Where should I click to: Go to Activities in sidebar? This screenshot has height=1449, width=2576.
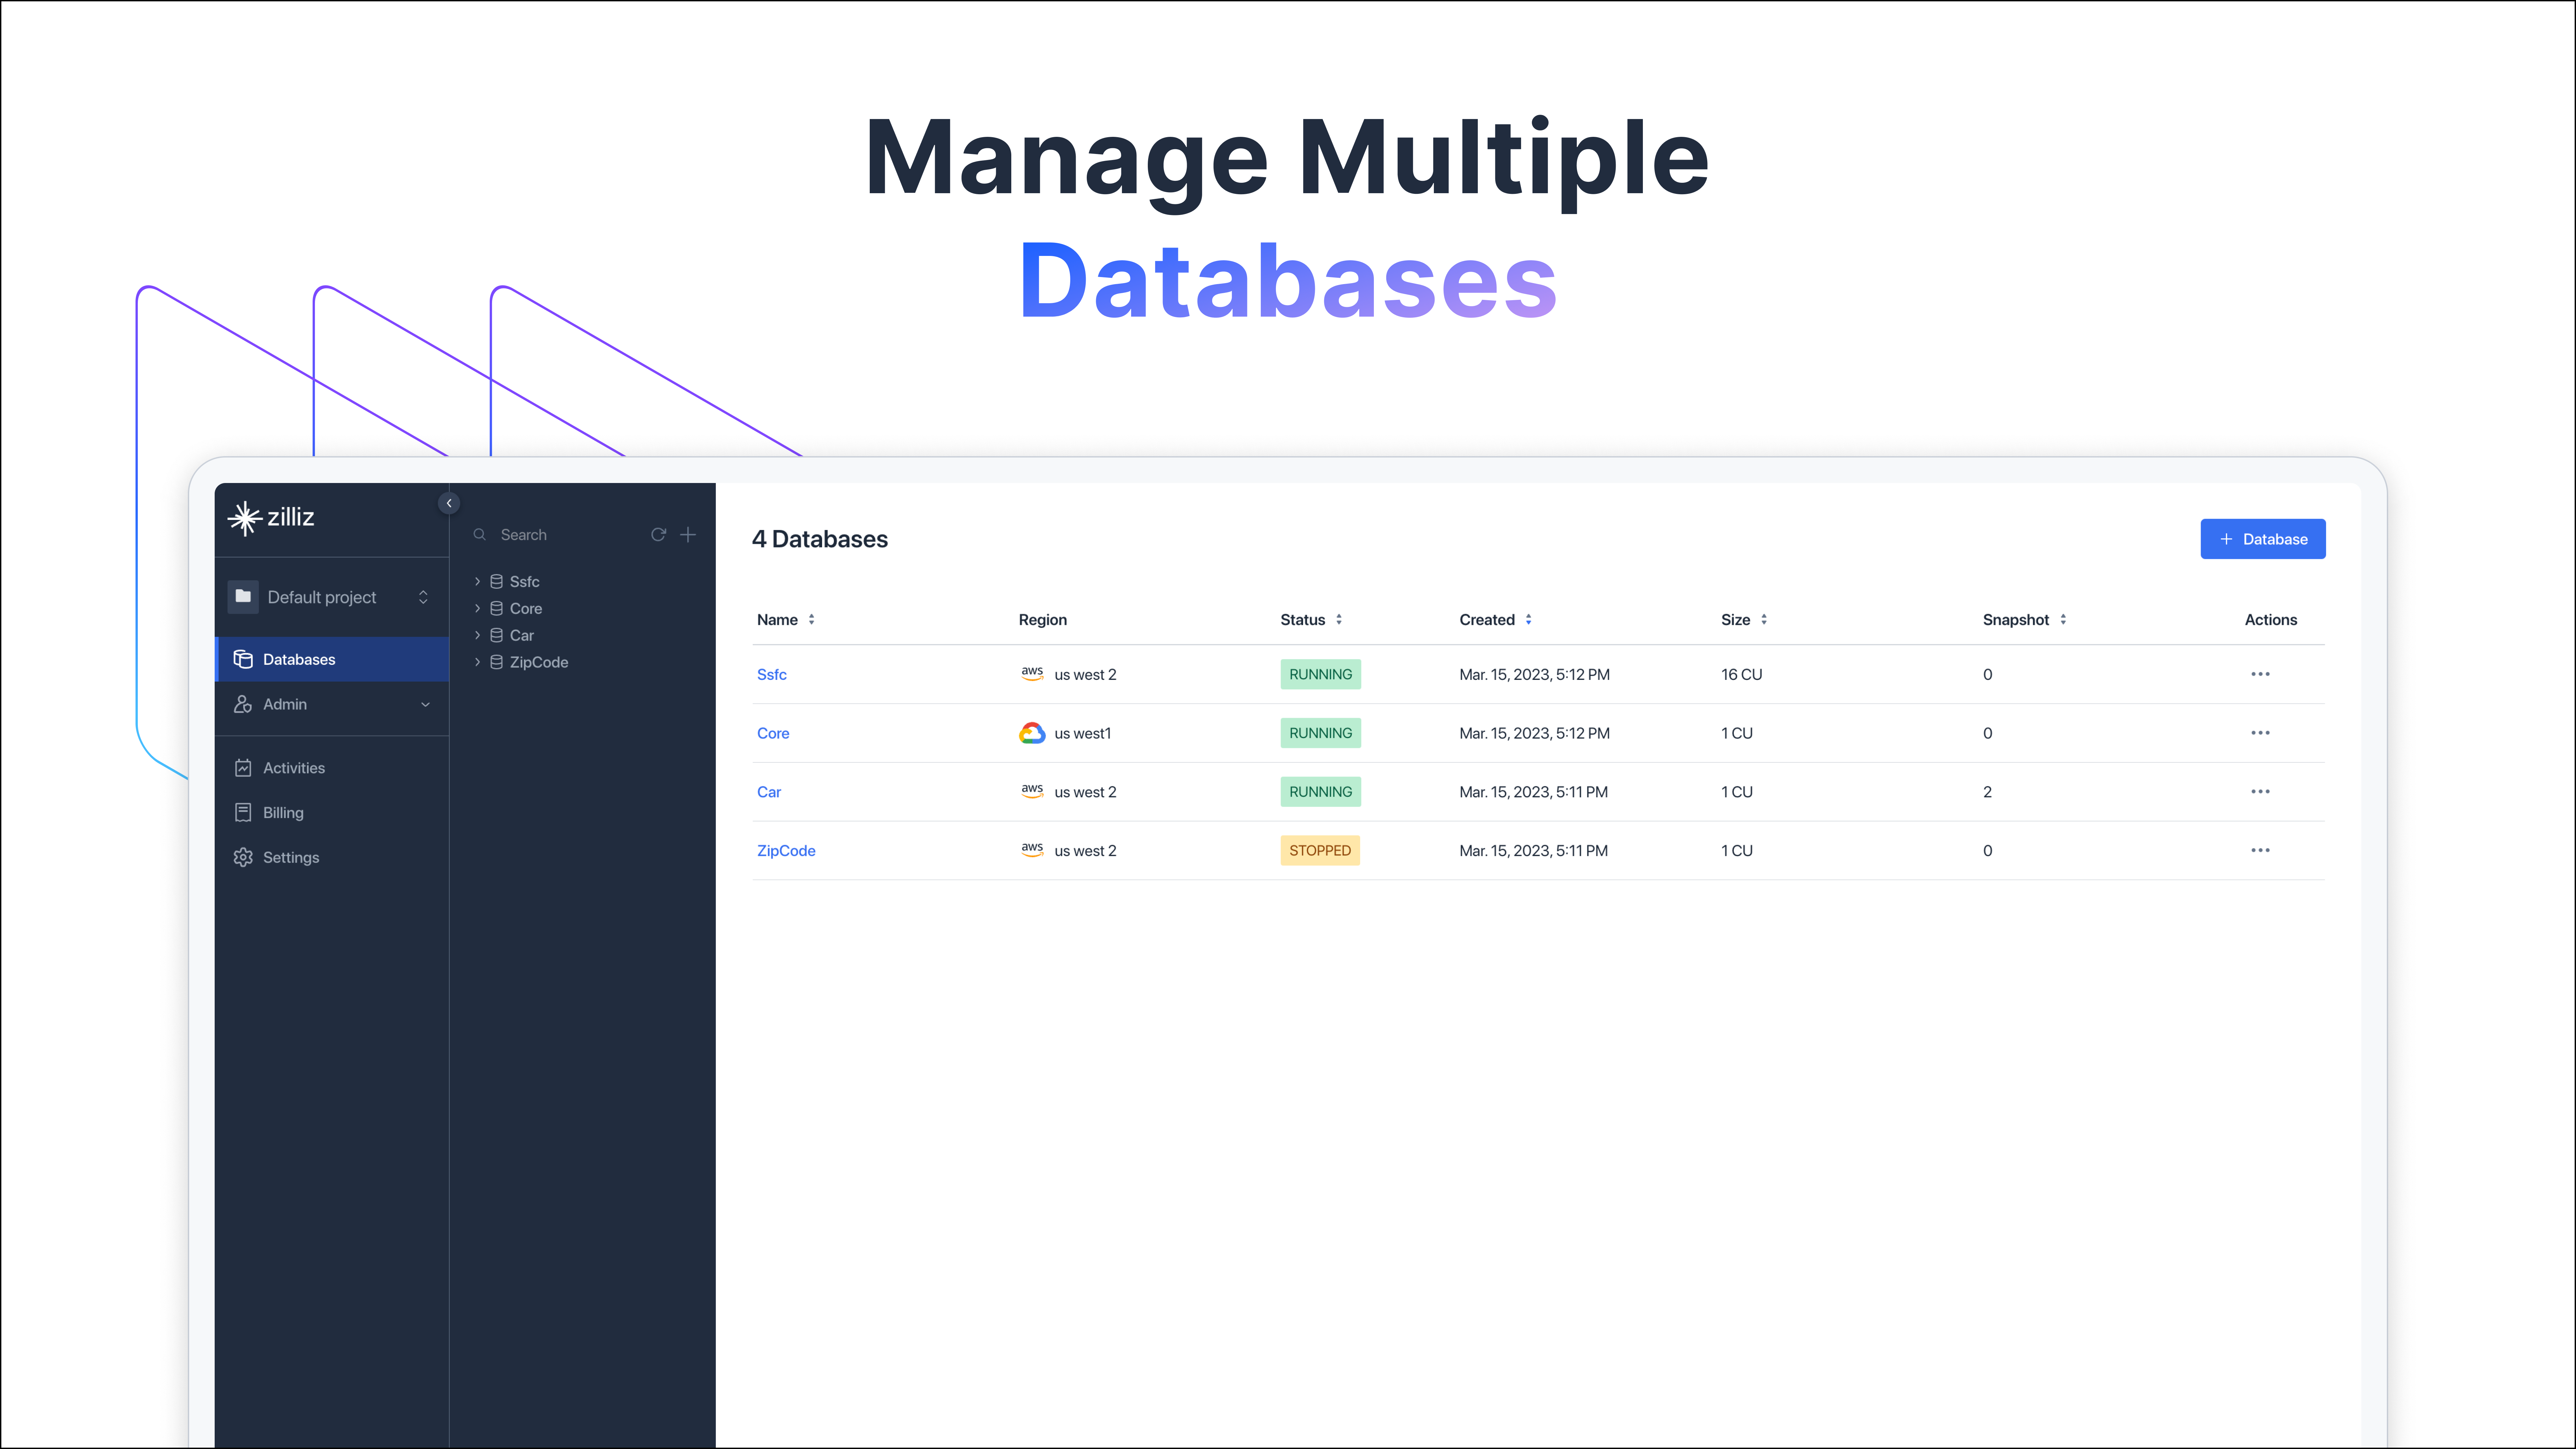293,768
